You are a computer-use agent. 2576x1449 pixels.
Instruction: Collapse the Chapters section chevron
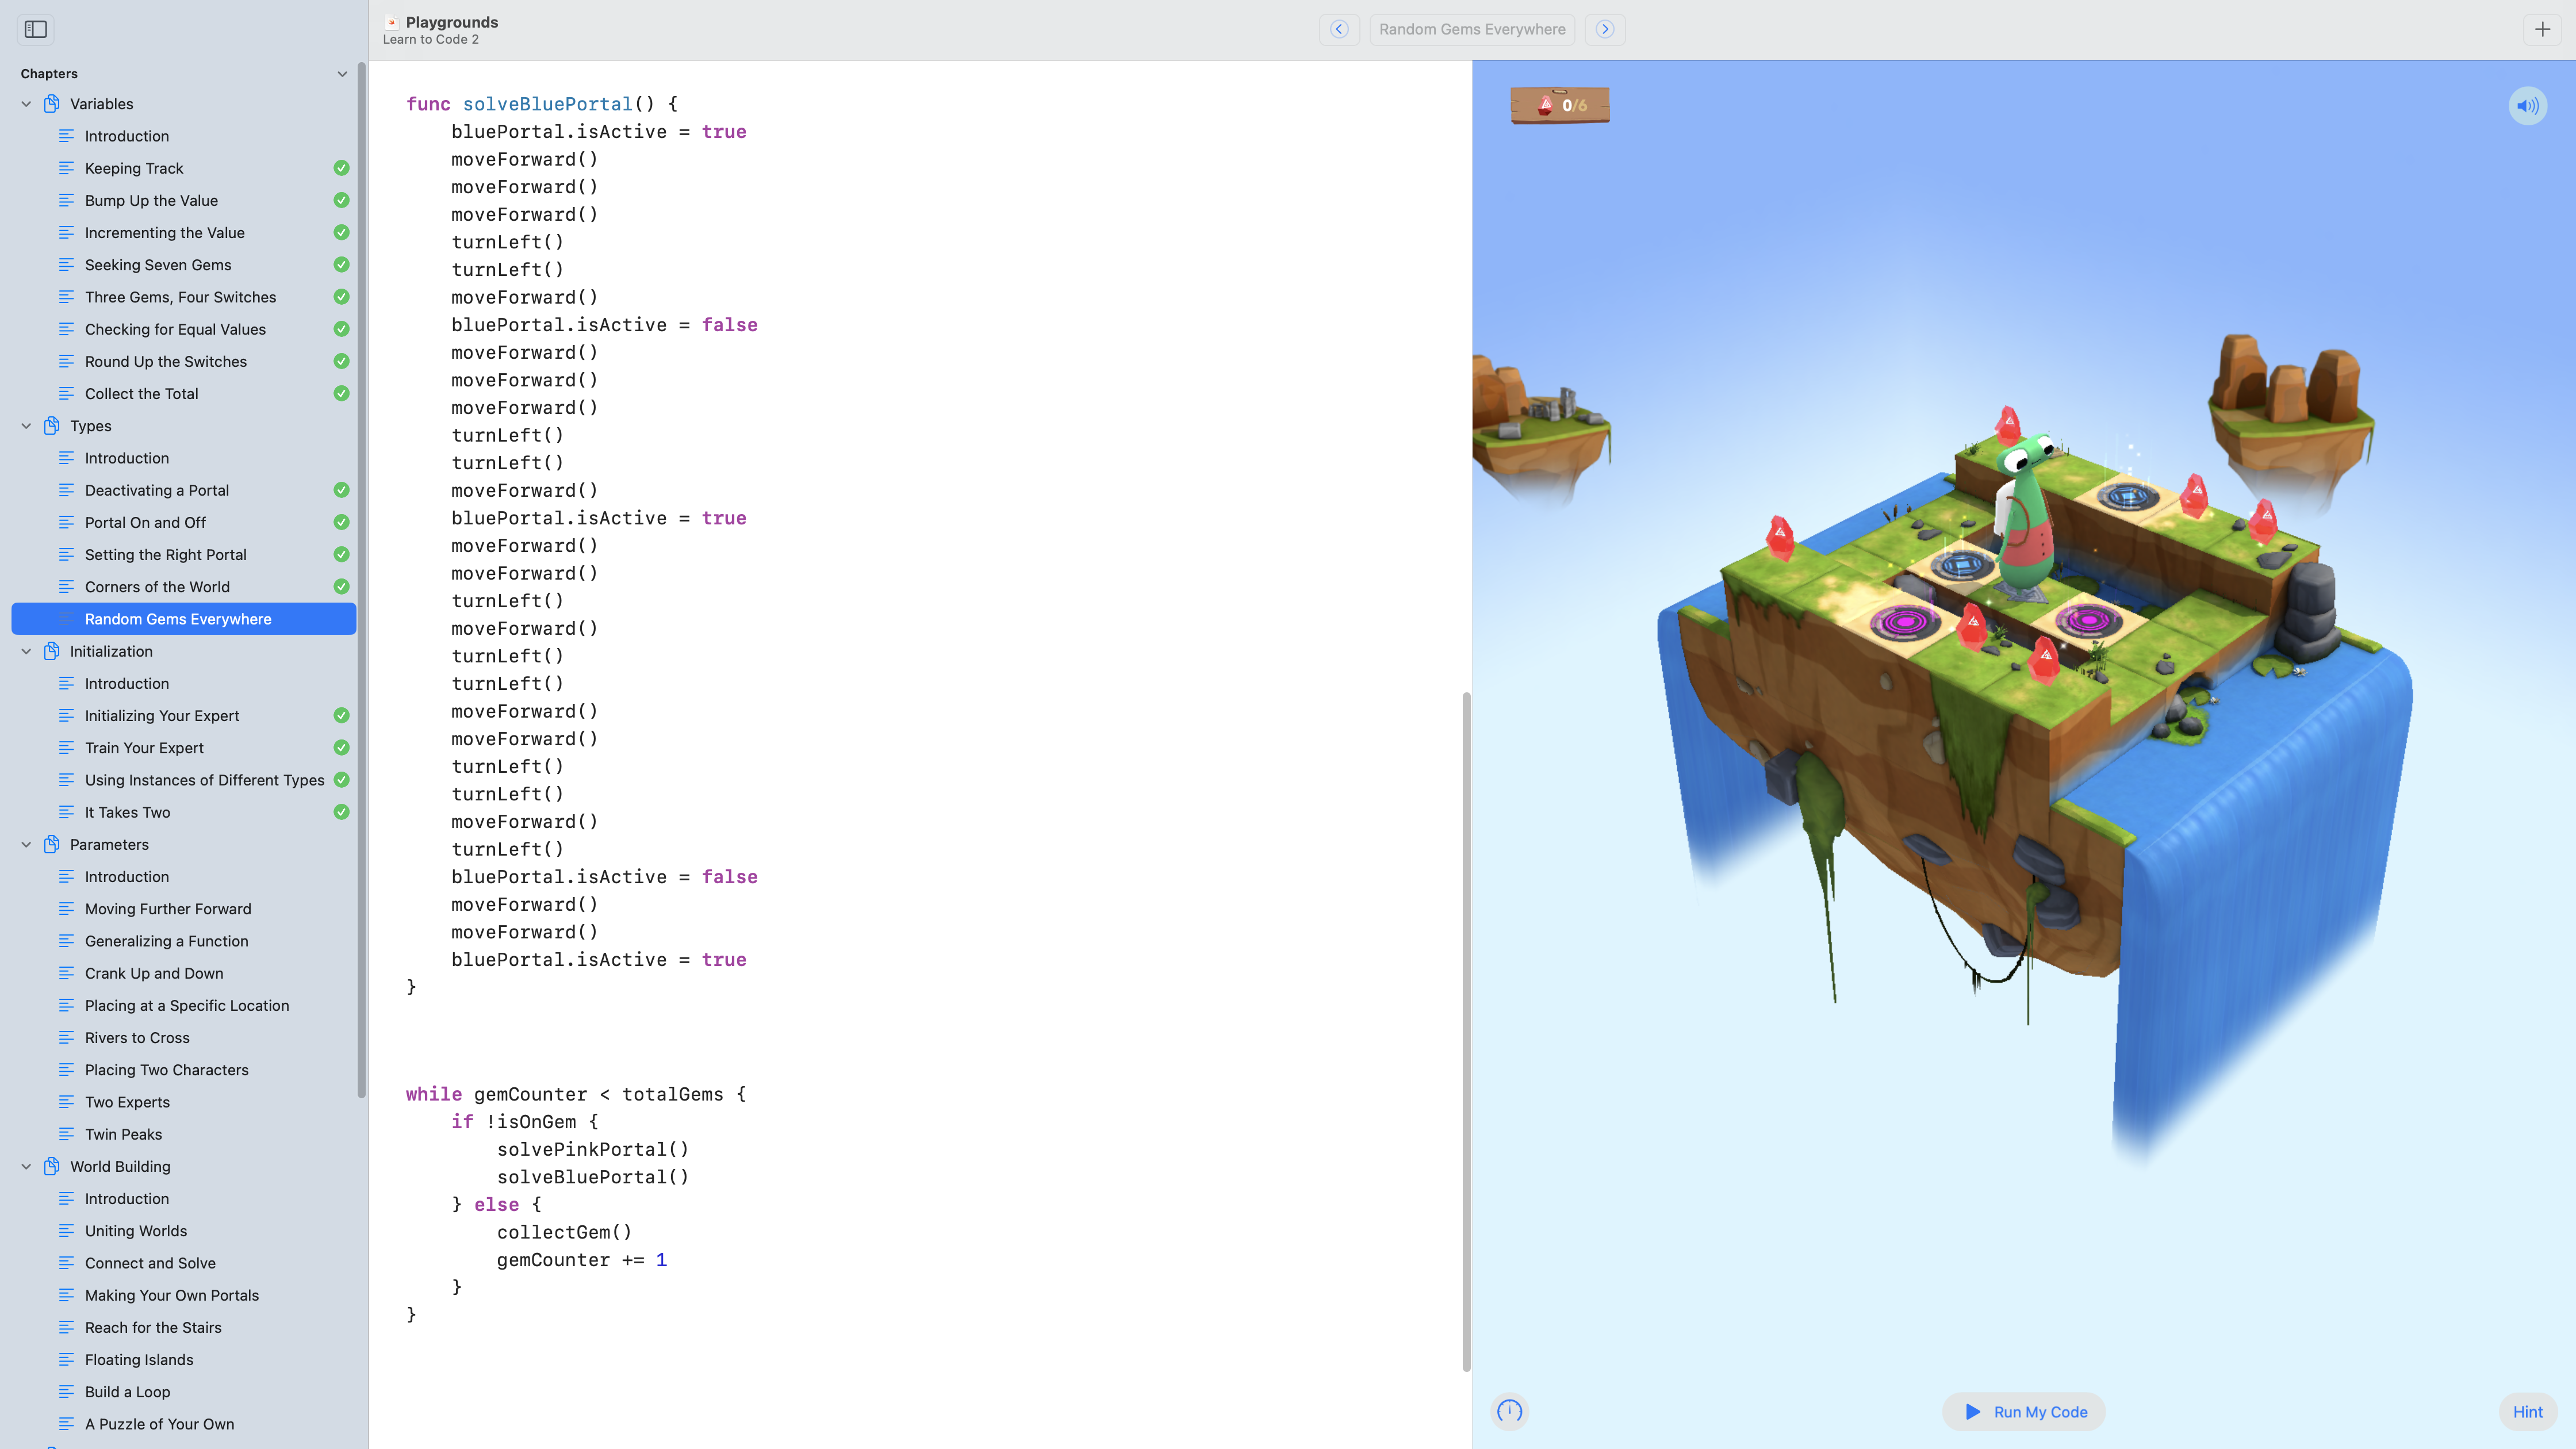click(x=342, y=74)
